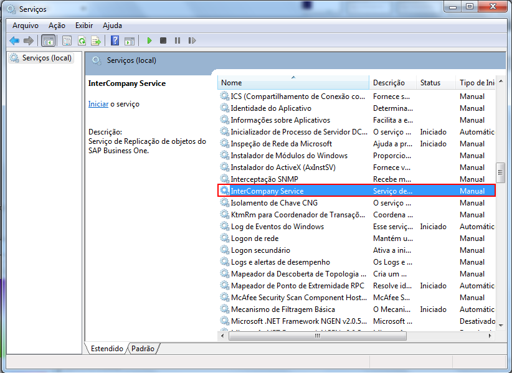Screen dimensions: 512x373
Task: Click the gear icon beside Identidade do Aplicativo
Action: coord(225,108)
